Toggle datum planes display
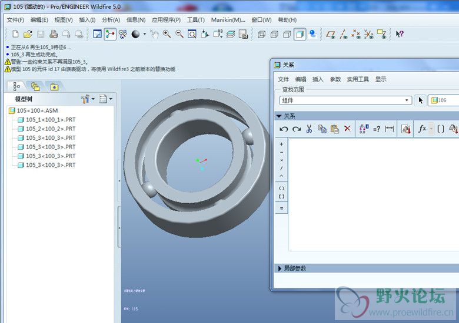 331,35
